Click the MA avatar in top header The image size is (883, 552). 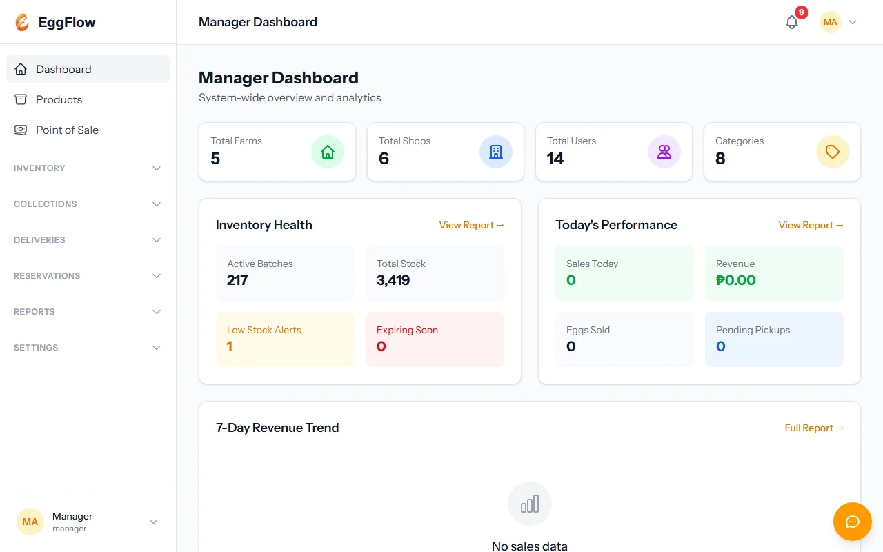(x=831, y=22)
